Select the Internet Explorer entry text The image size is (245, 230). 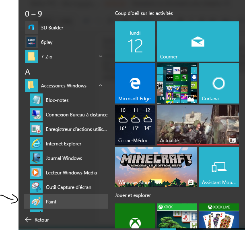tap(64, 144)
